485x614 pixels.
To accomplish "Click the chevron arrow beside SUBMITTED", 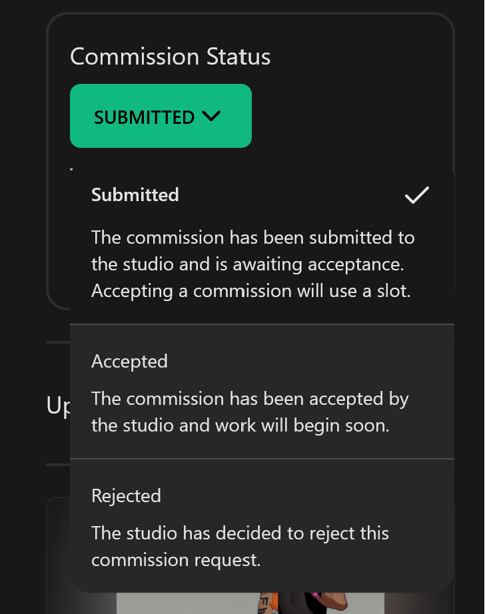I will (211, 116).
